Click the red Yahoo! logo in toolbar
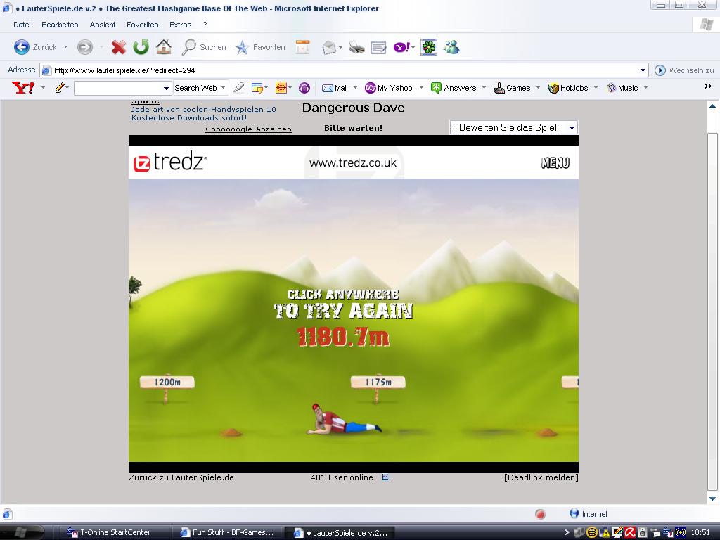 23,88
